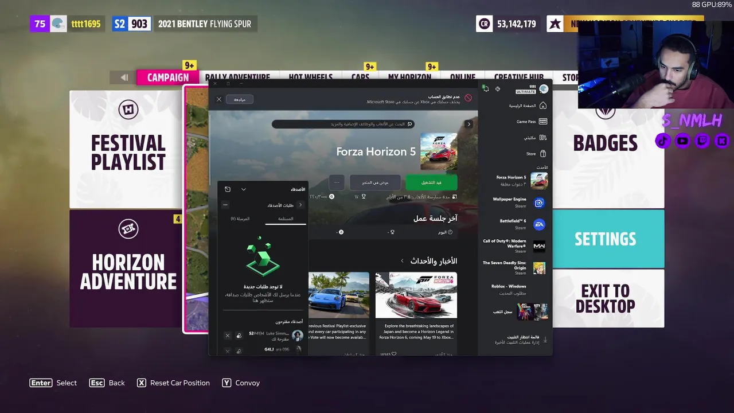Click the Exit to Desktop tile
Image resolution: width=734 pixels, height=413 pixels.
(608, 298)
